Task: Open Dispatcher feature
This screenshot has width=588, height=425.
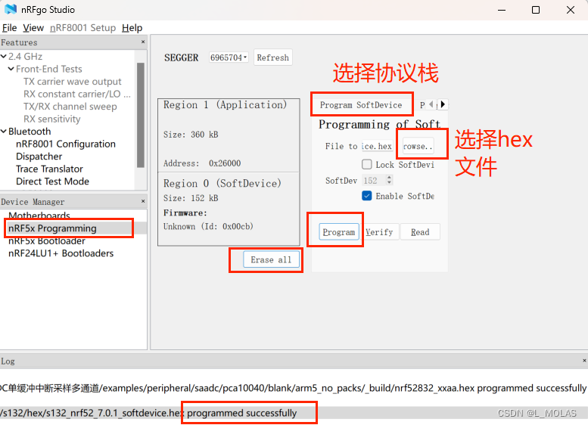Action: click(x=39, y=157)
